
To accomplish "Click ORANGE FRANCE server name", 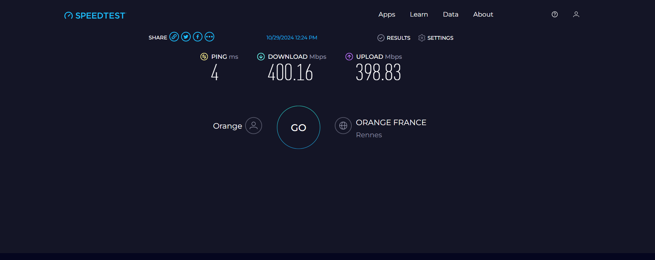I will tap(391, 122).
